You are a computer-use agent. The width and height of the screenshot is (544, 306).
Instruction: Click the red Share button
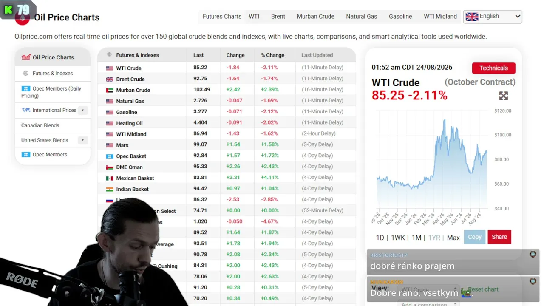pos(499,237)
